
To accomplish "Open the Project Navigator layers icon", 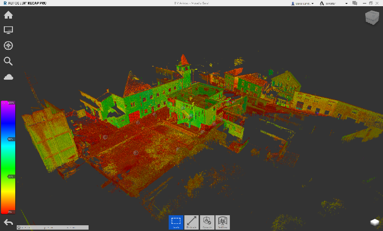I will (374, 222).
